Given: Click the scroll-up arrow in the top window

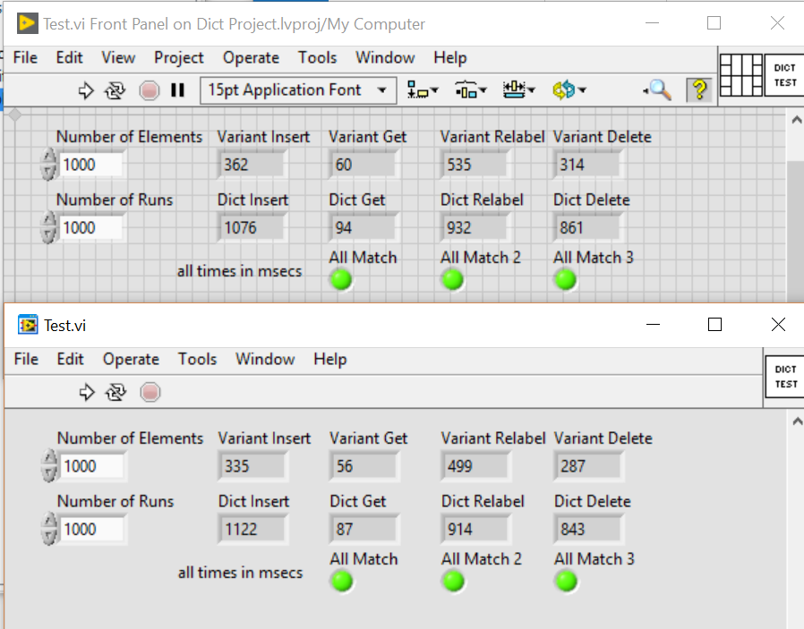Looking at the screenshot, I should click(x=796, y=120).
